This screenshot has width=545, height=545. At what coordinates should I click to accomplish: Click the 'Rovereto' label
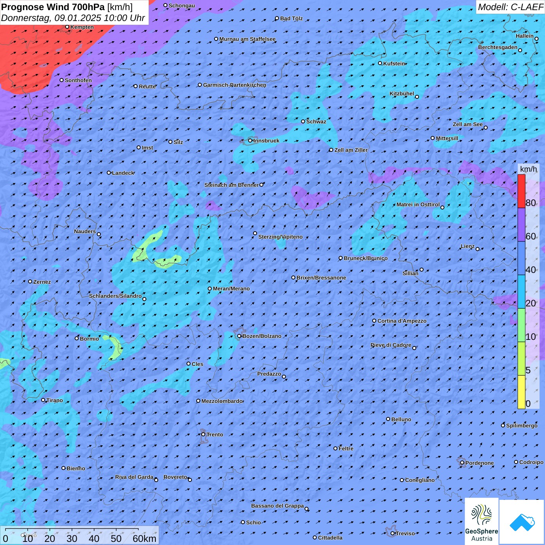tap(175, 477)
